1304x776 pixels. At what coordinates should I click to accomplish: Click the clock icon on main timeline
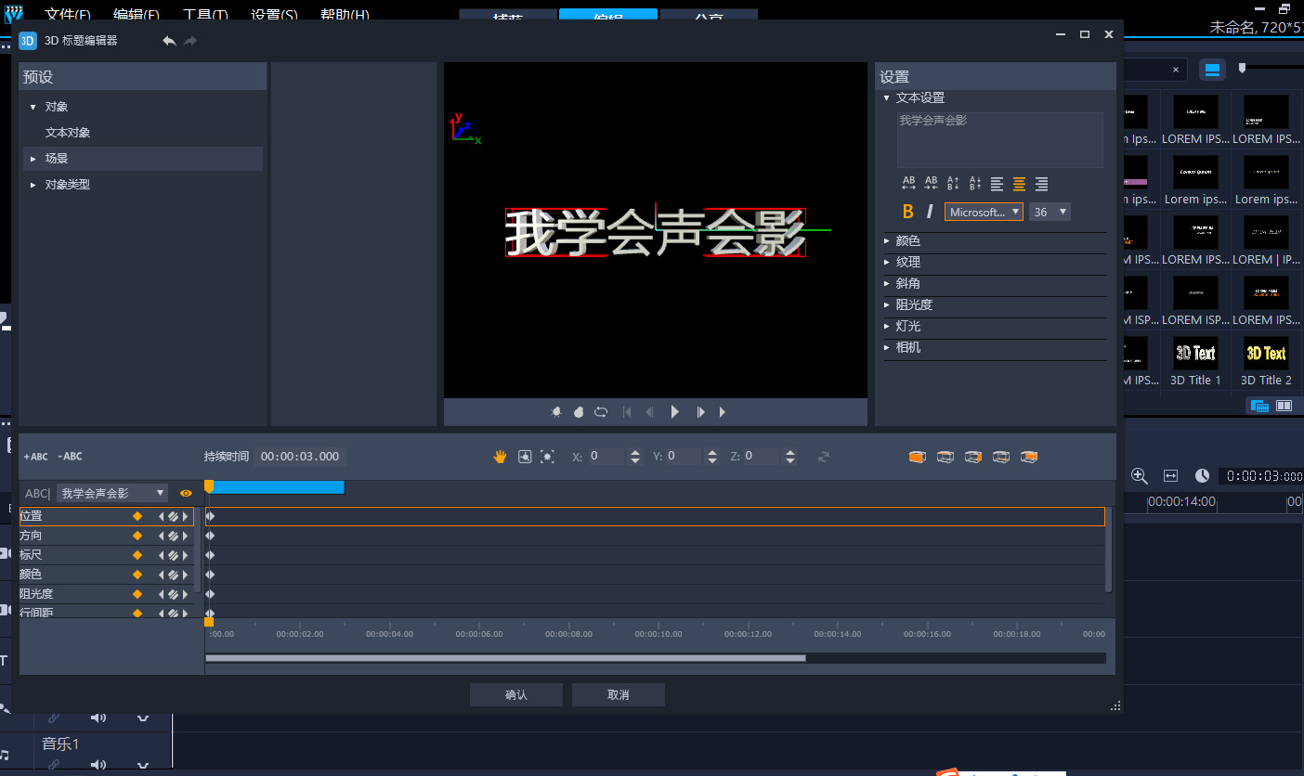coord(1202,475)
